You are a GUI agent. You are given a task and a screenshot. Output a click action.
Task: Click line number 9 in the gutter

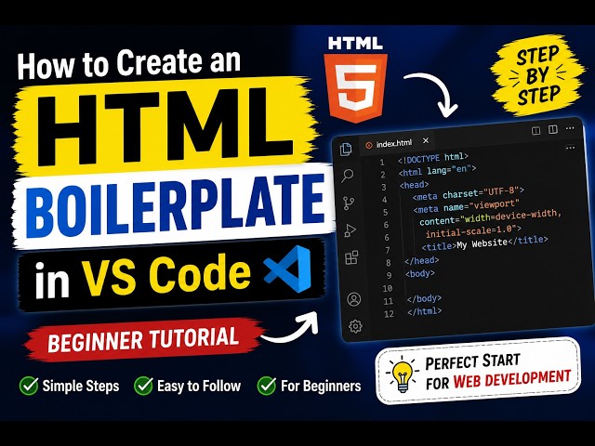[x=389, y=275]
